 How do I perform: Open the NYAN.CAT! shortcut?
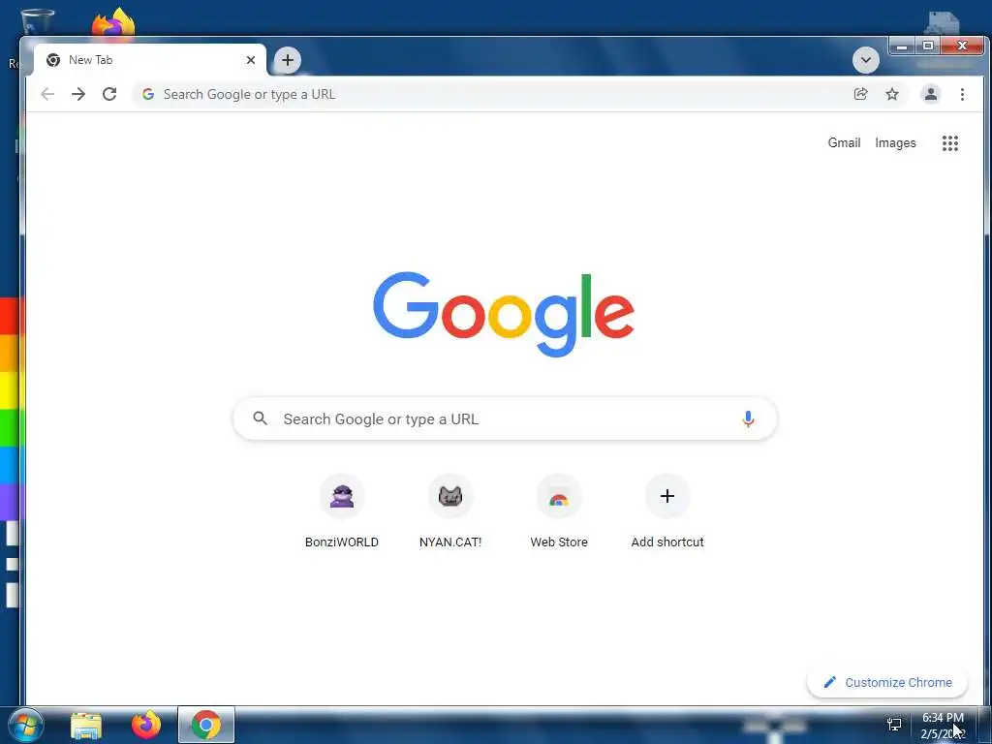450,511
